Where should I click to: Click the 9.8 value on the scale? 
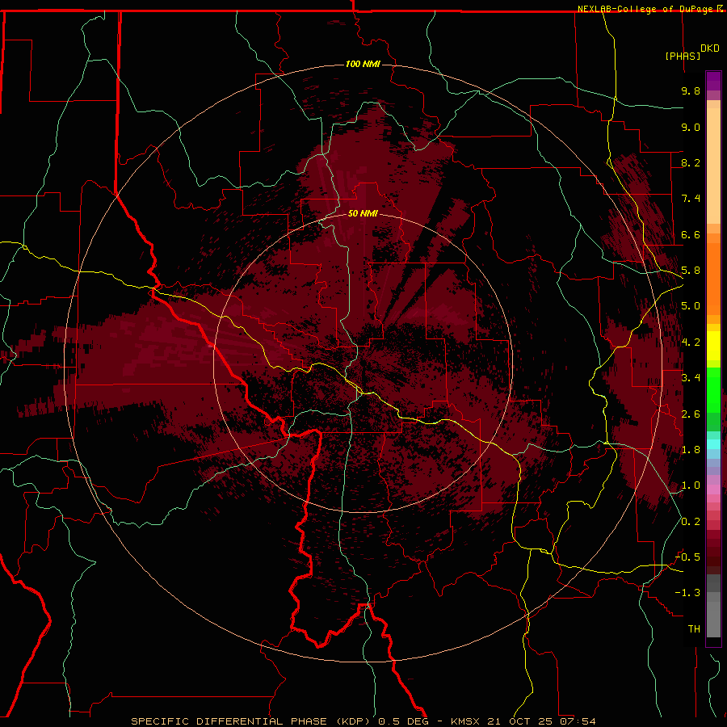(691, 90)
